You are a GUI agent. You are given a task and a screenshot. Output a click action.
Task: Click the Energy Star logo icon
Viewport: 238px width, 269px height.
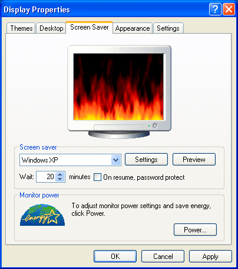[x=42, y=215]
